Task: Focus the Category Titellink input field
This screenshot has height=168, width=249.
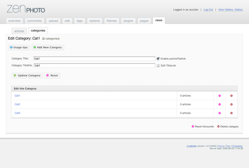Action: pos(94,66)
